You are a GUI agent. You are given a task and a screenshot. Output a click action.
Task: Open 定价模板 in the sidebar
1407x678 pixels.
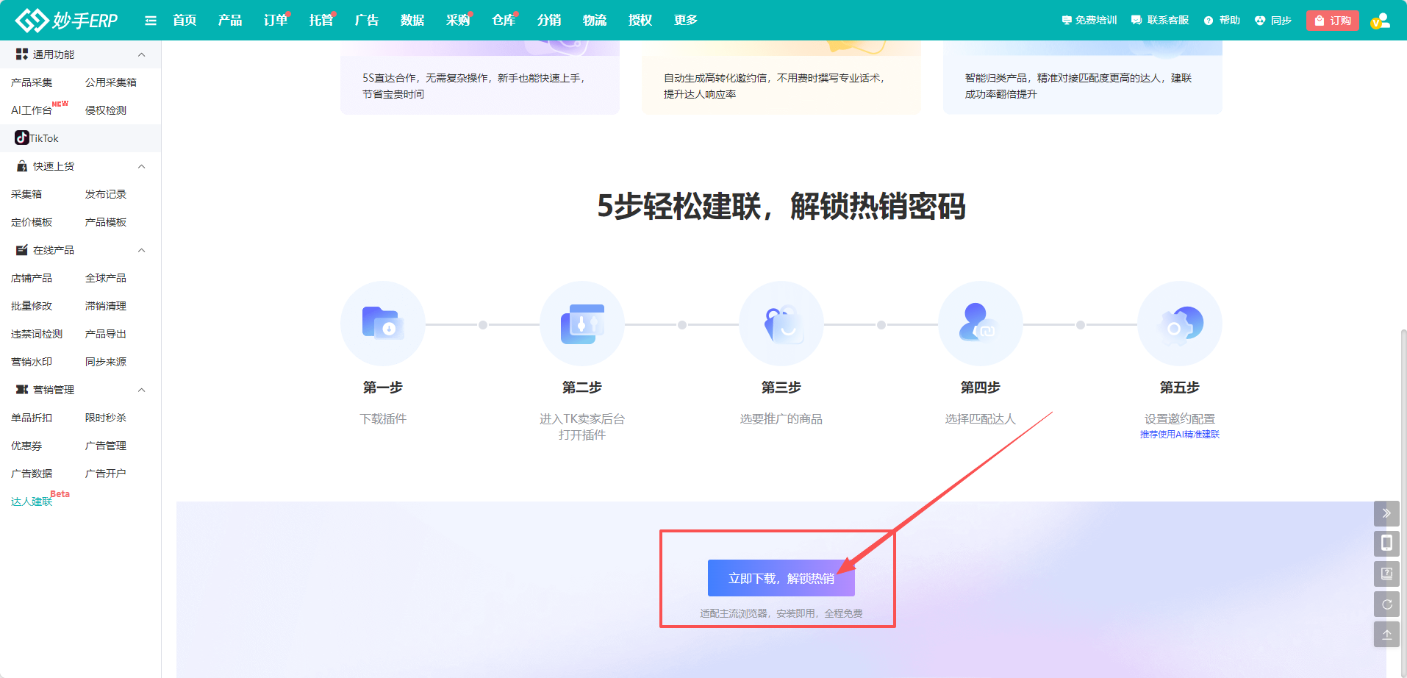(32, 222)
